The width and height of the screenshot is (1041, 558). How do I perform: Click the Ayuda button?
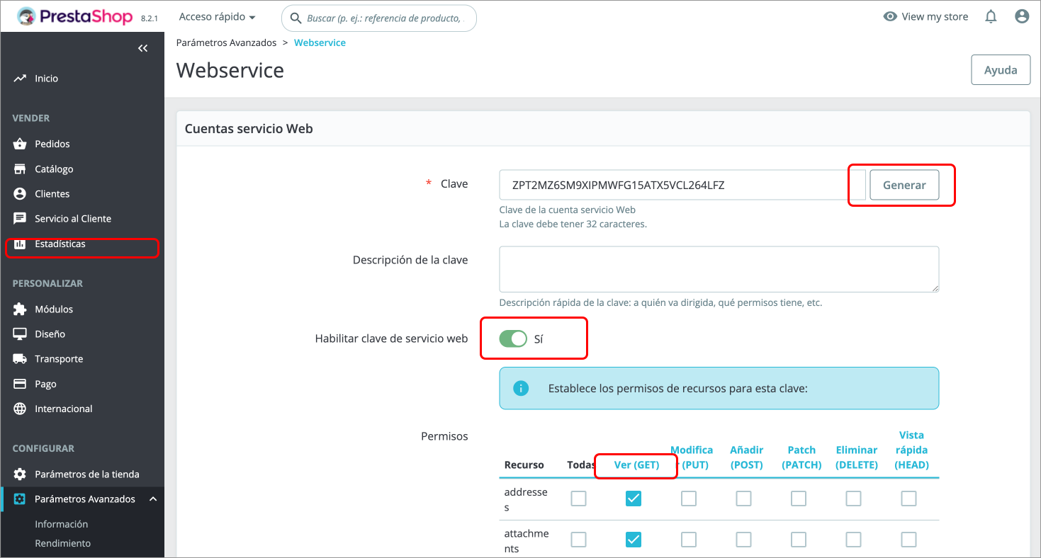[1001, 69]
